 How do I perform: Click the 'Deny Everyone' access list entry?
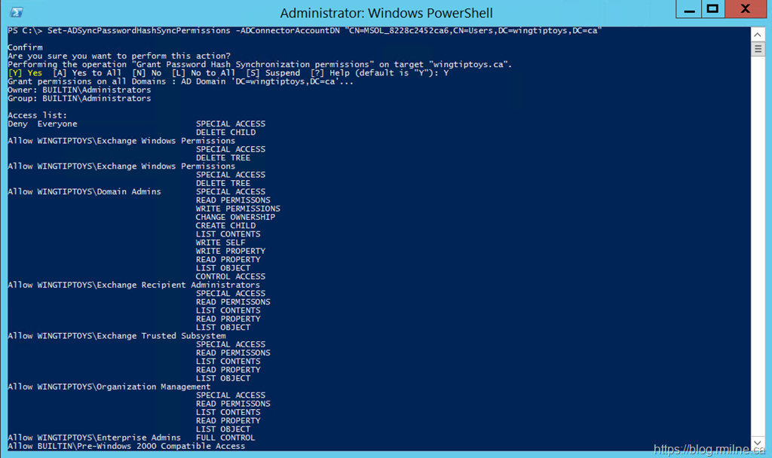click(42, 124)
